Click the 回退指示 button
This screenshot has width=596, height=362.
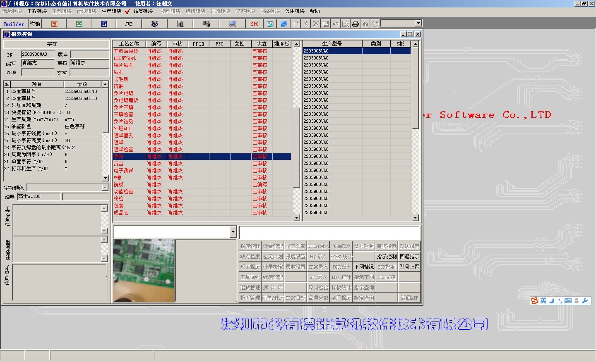[x=409, y=257]
